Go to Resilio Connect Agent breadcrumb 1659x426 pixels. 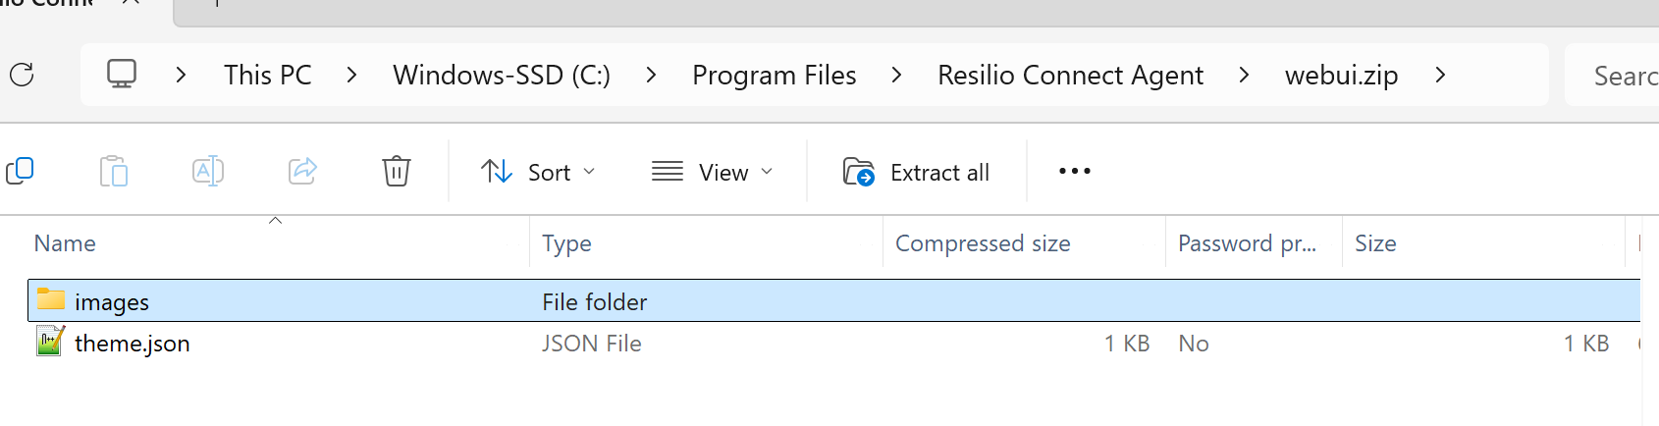tap(1070, 75)
